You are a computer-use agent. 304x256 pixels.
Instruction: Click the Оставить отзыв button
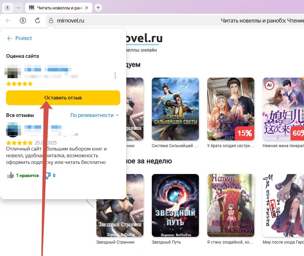pos(63,98)
